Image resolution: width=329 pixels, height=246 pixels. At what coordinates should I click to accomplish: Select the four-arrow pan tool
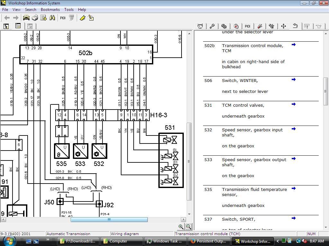click(x=283, y=26)
